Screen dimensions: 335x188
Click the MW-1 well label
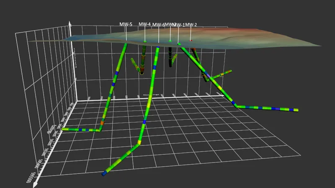pos(179,25)
